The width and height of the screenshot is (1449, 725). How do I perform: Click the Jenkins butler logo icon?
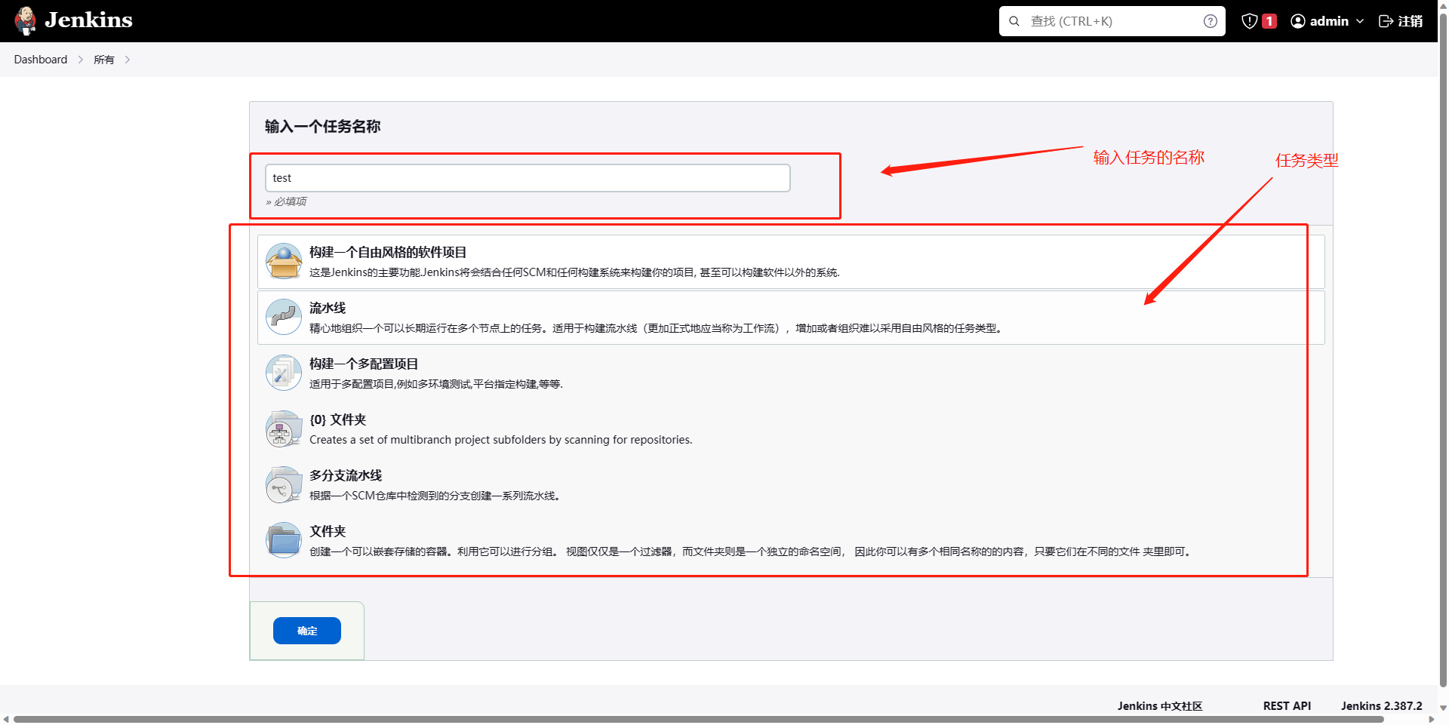[26, 20]
